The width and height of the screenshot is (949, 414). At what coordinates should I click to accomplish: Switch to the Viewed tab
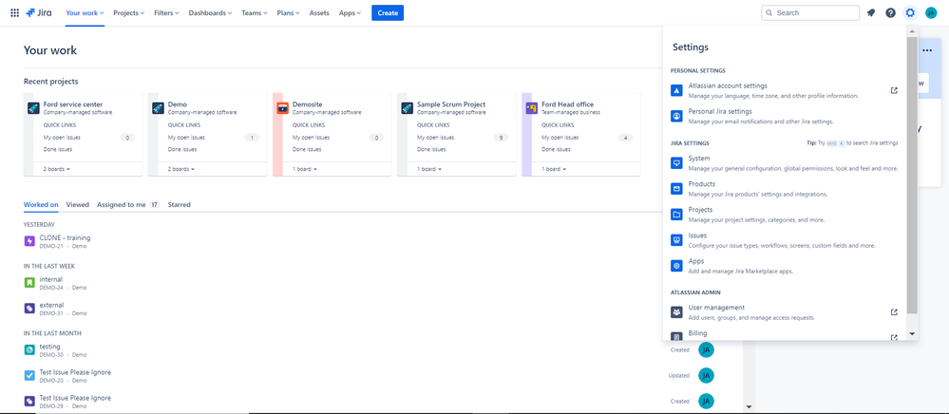tap(78, 204)
